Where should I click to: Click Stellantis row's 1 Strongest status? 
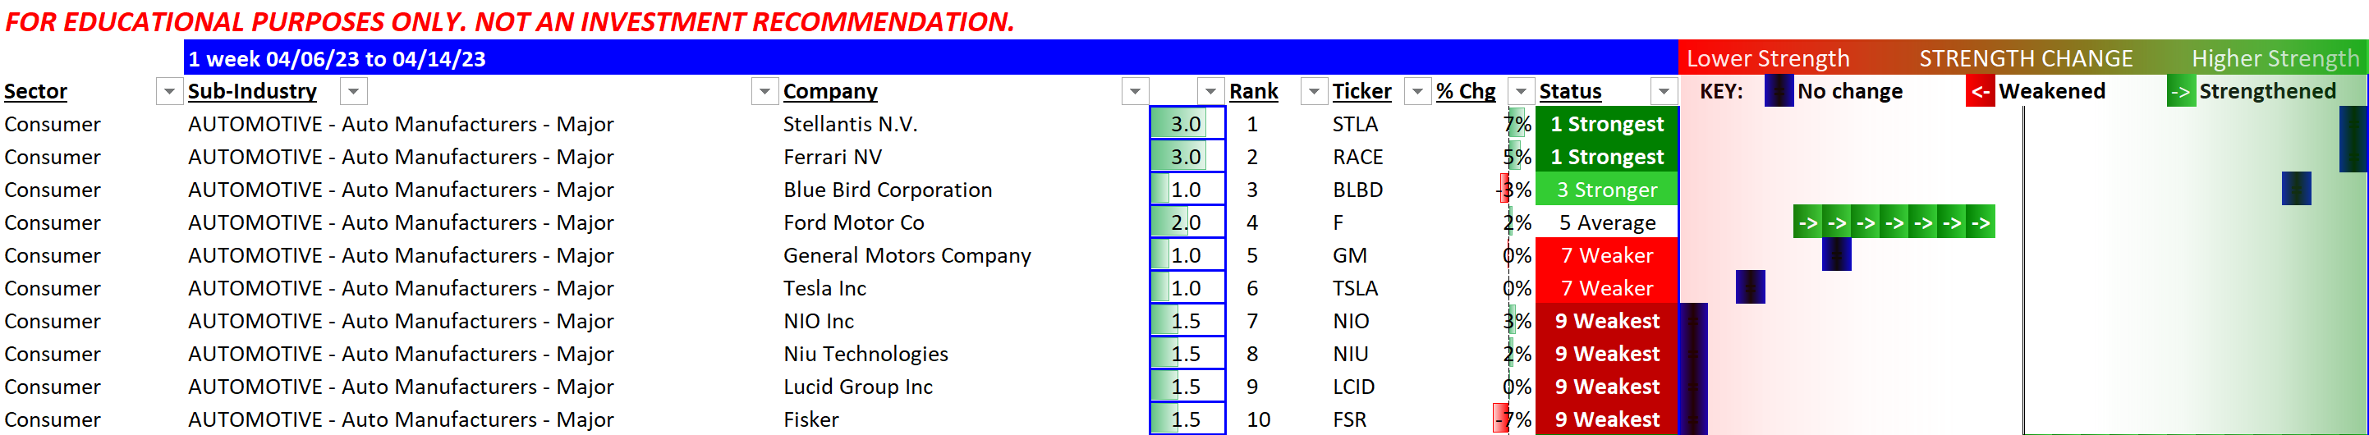coord(1607,124)
